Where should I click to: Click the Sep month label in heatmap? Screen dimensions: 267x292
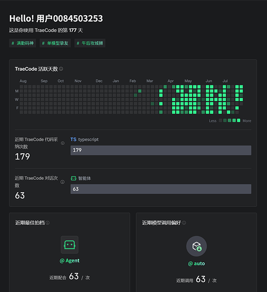click(x=44, y=81)
